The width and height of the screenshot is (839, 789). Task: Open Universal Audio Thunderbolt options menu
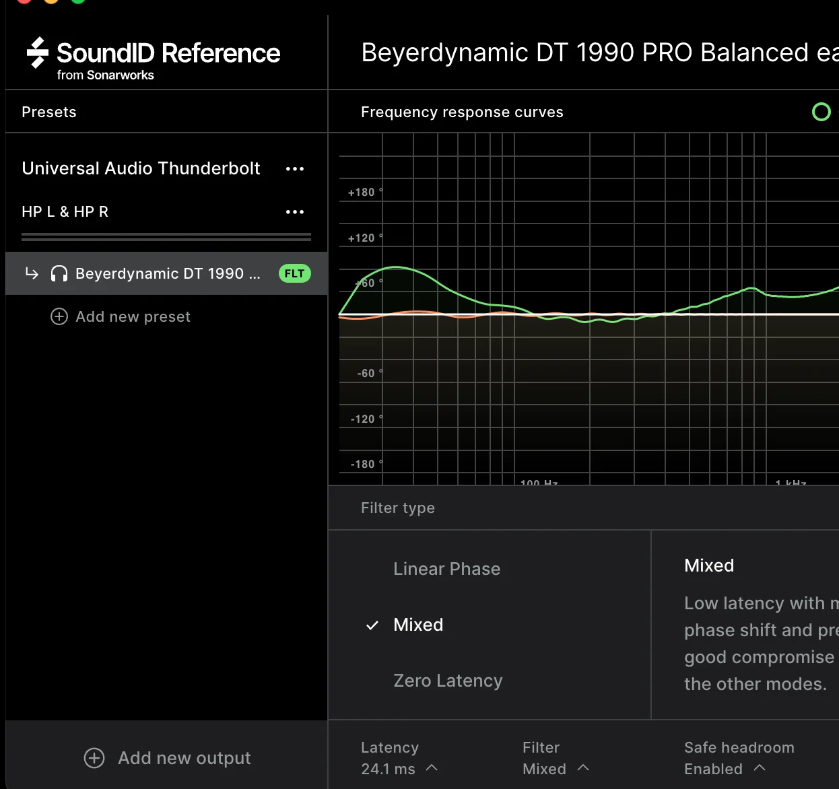295,169
